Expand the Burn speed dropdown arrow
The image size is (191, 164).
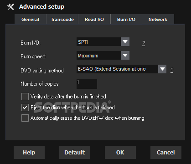pos(125,55)
